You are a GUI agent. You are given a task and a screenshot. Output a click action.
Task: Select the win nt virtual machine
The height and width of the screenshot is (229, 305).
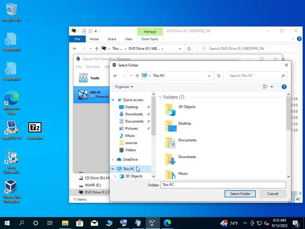[x=92, y=95]
